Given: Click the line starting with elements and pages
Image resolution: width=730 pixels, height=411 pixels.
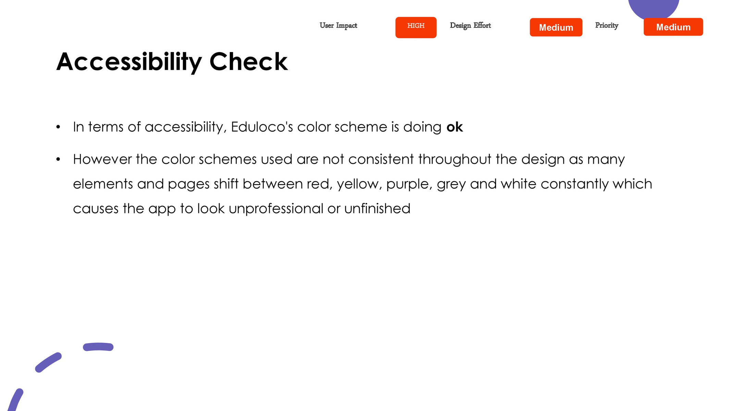Looking at the screenshot, I should point(362,184).
